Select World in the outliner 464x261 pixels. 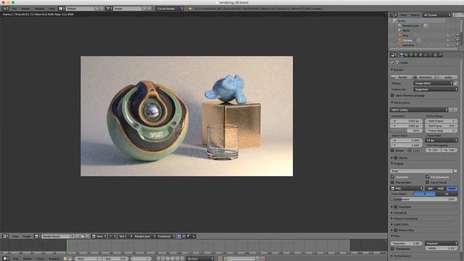pos(406,30)
